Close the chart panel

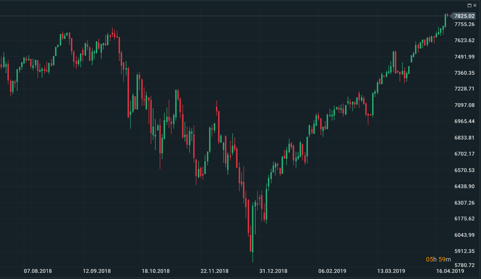[475, 5]
